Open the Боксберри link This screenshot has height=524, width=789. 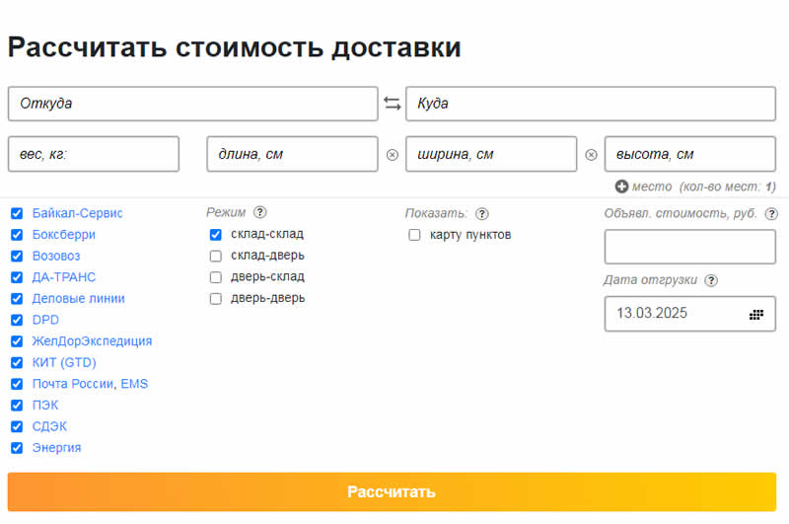pyautogui.click(x=64, y=235)
